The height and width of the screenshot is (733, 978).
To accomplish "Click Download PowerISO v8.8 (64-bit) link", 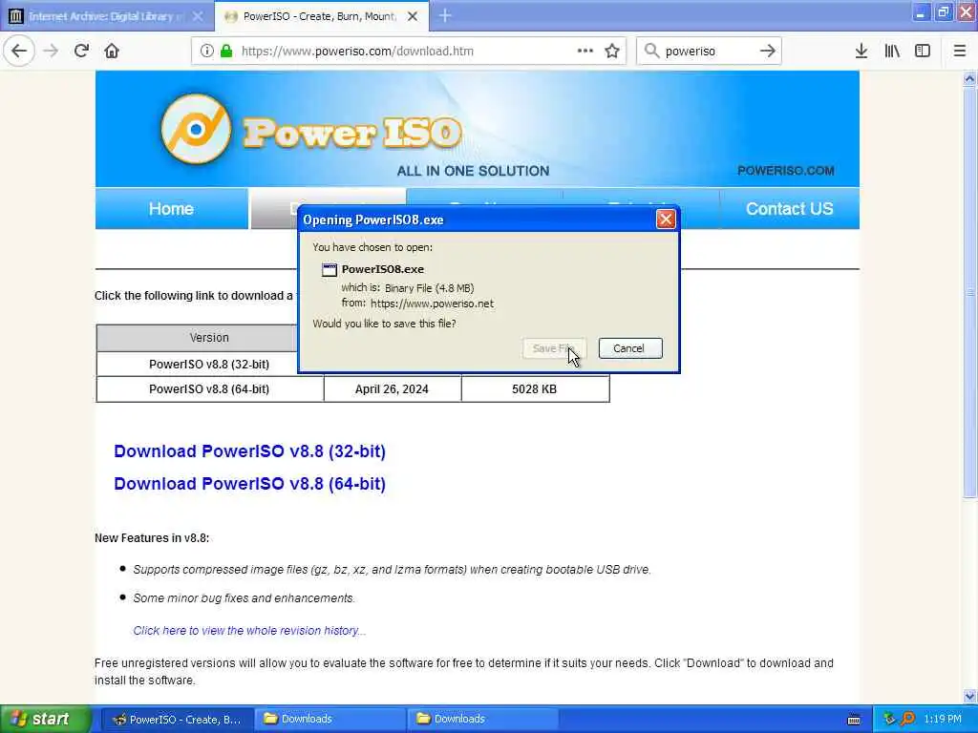I will (x=249, y=484).
